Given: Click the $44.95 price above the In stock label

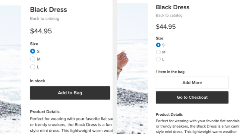Looking at the screenshot, I should pos(41,31).
